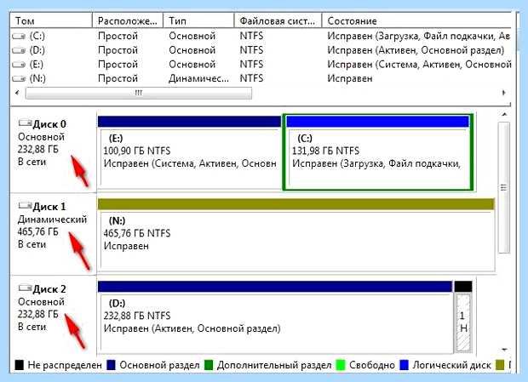
Task: Click the В сети status under Диск 2
Action: [x=32, y=327]
